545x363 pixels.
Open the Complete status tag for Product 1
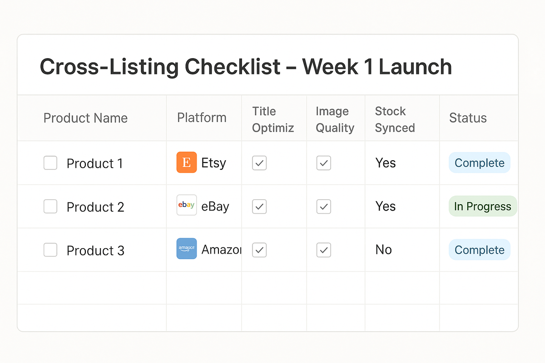point(479,162)
